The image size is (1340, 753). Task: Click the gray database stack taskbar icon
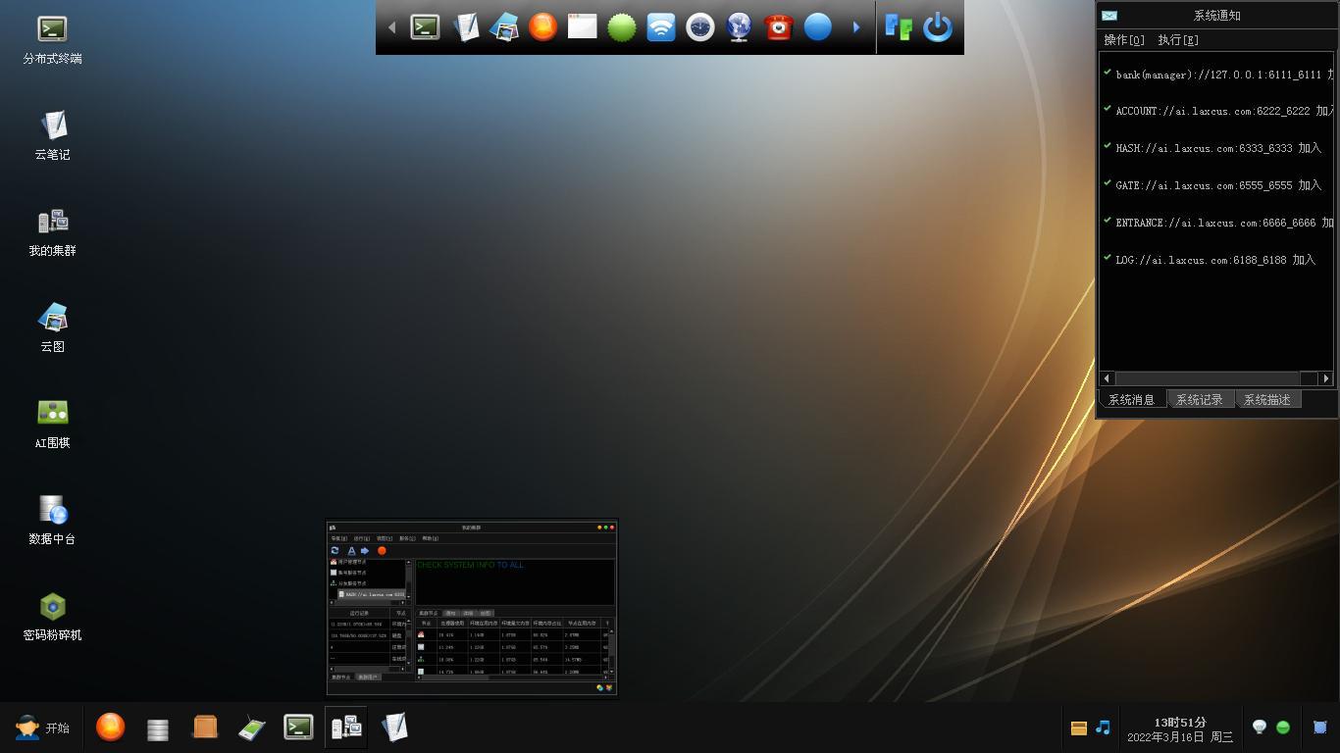tap(158, 728)
